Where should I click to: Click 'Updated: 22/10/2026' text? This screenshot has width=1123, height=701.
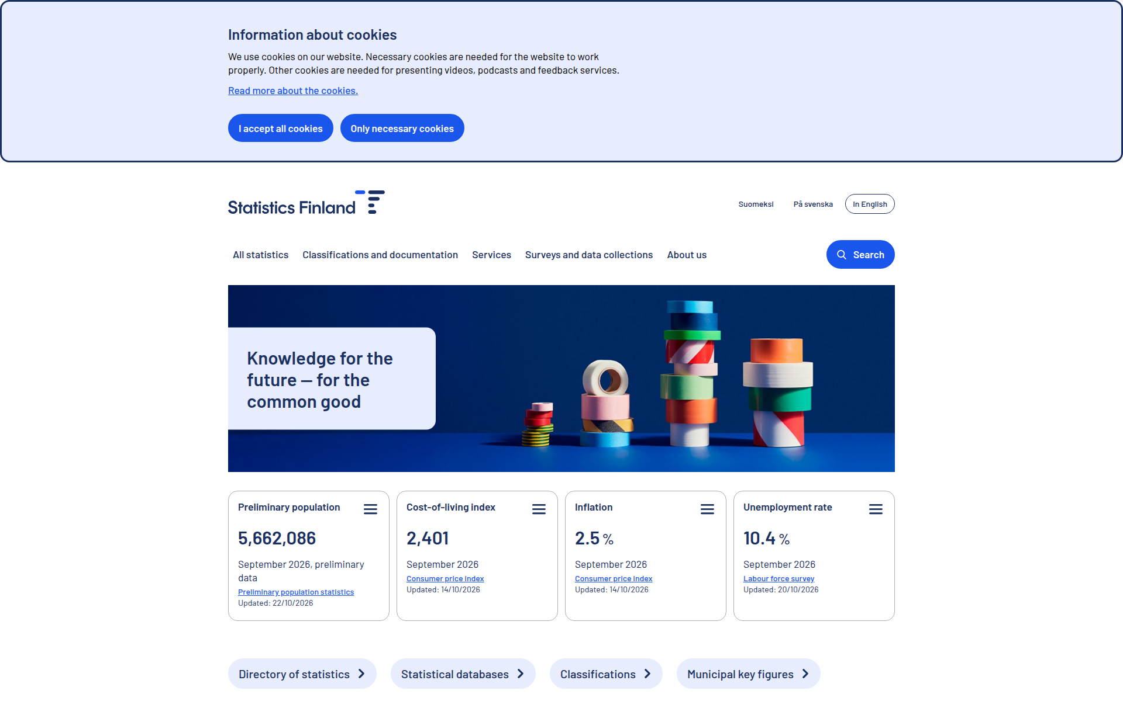coord(275,603)
